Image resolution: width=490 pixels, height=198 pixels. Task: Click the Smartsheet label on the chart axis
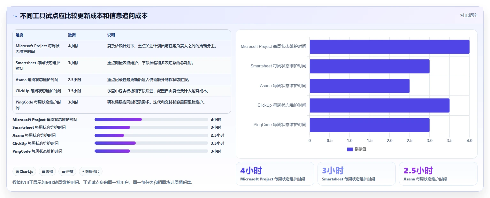click(x=278, y=66)
